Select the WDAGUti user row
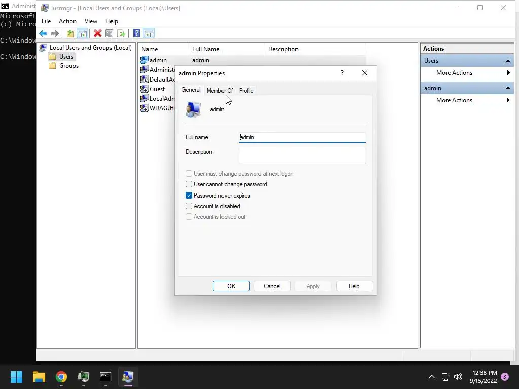 click(x=158, y=108)
